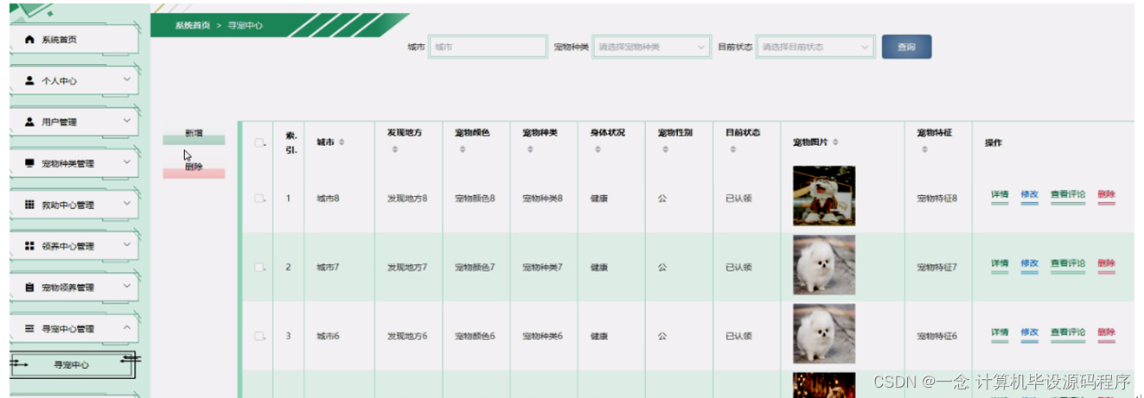This screenshot has height=398, width=1144.
Task: Open the white dog photo in row 城市6
Action: click(x=824, y=333)
